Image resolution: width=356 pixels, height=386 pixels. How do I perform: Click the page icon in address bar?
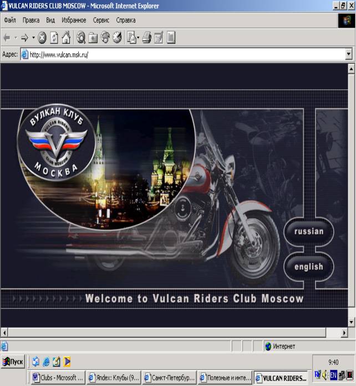pos(24,54)
